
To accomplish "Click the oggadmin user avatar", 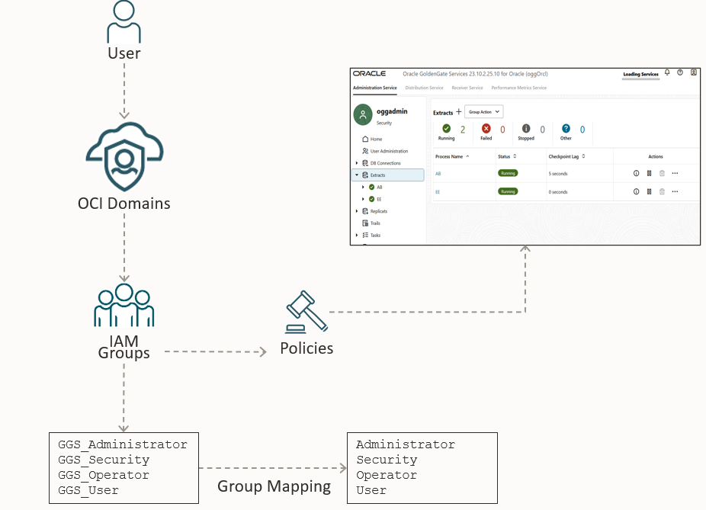I will pos(363,115).
